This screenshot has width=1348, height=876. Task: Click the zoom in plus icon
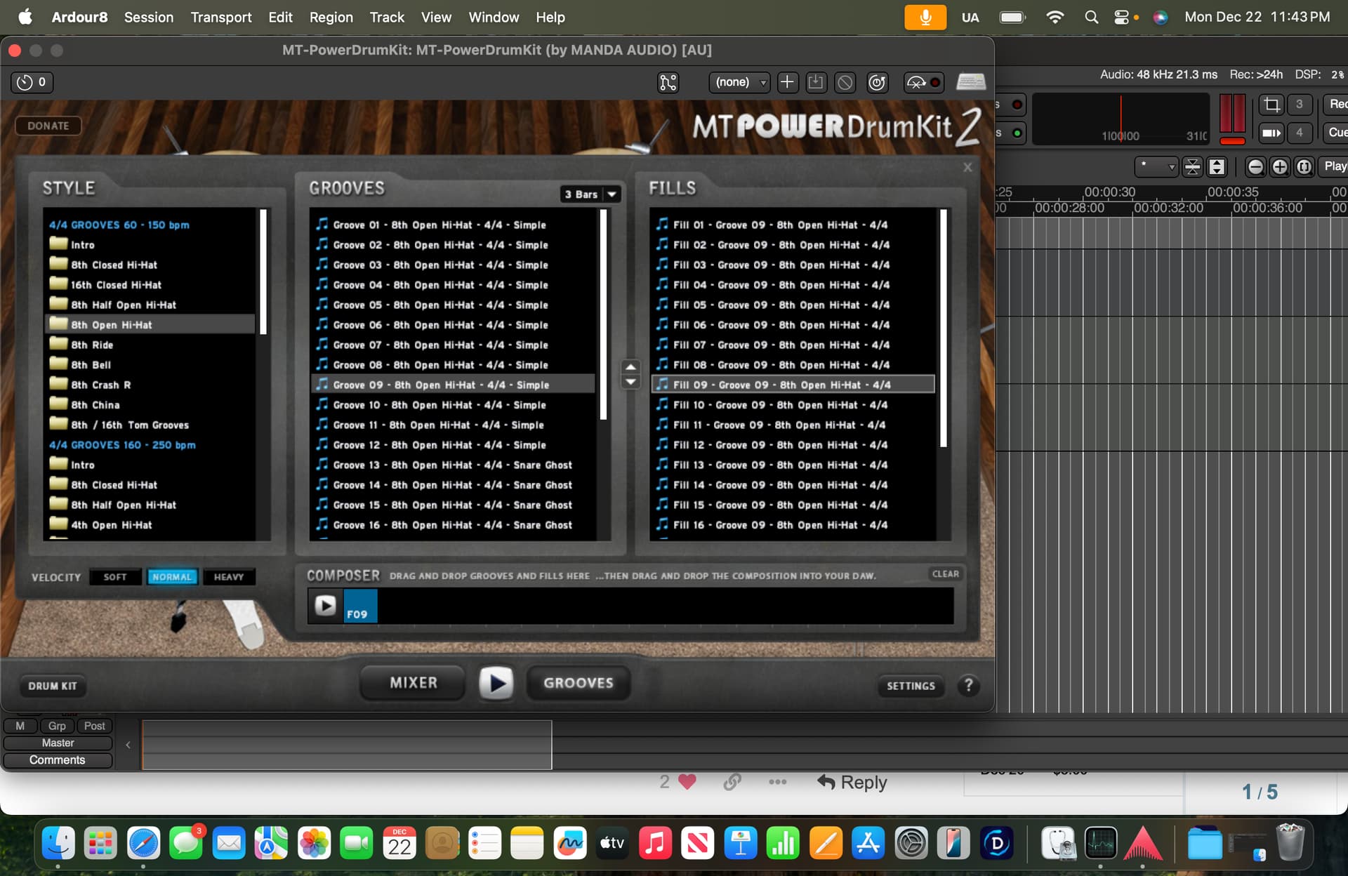coord(1280,166)
